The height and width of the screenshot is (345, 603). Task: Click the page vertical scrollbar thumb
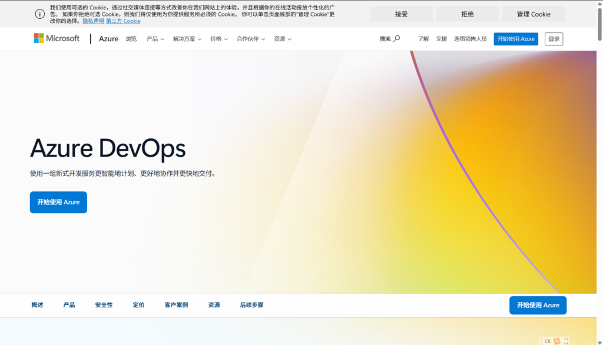tap(599, 24)
